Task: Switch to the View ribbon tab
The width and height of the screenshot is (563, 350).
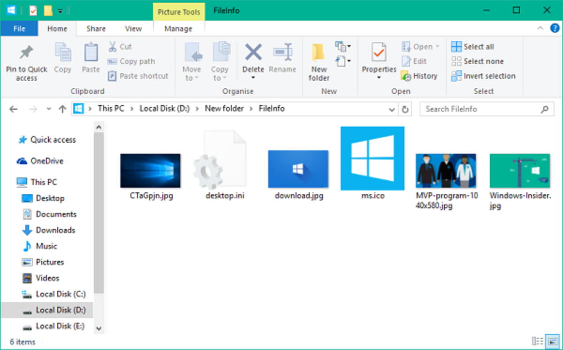Action: coord(133,29)
